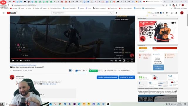188x106 pixels.
Task: Click the search magnifier button
Action: pos(111,13)
